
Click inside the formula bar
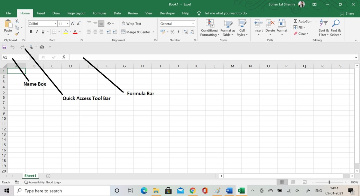click(180, 57)
